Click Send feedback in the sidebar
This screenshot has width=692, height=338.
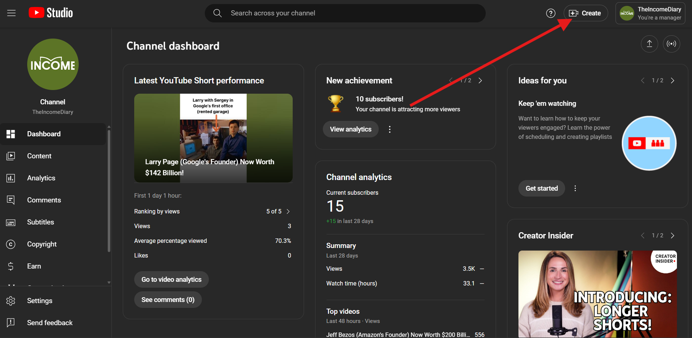point(53,323)
